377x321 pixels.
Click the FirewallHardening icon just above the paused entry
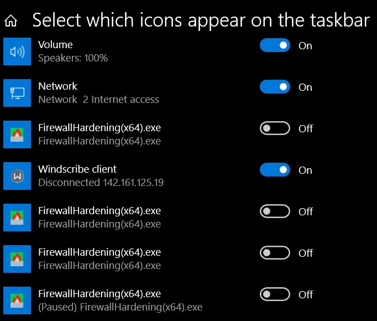pyautogui.click(x=17, y=259)
